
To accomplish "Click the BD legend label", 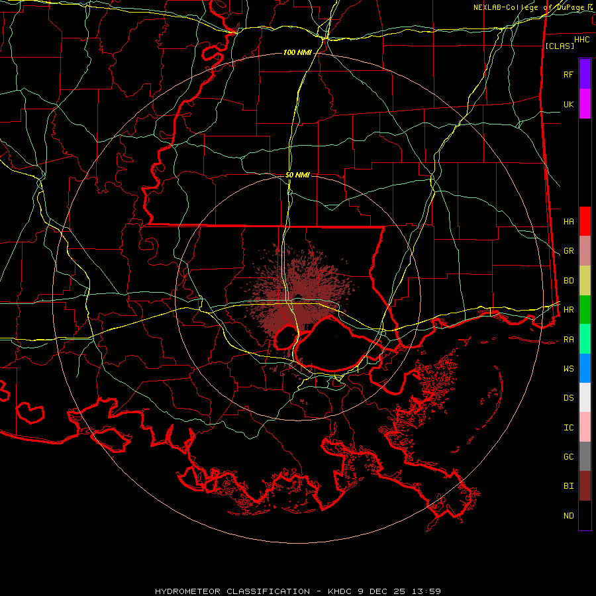I will [569, 281].
